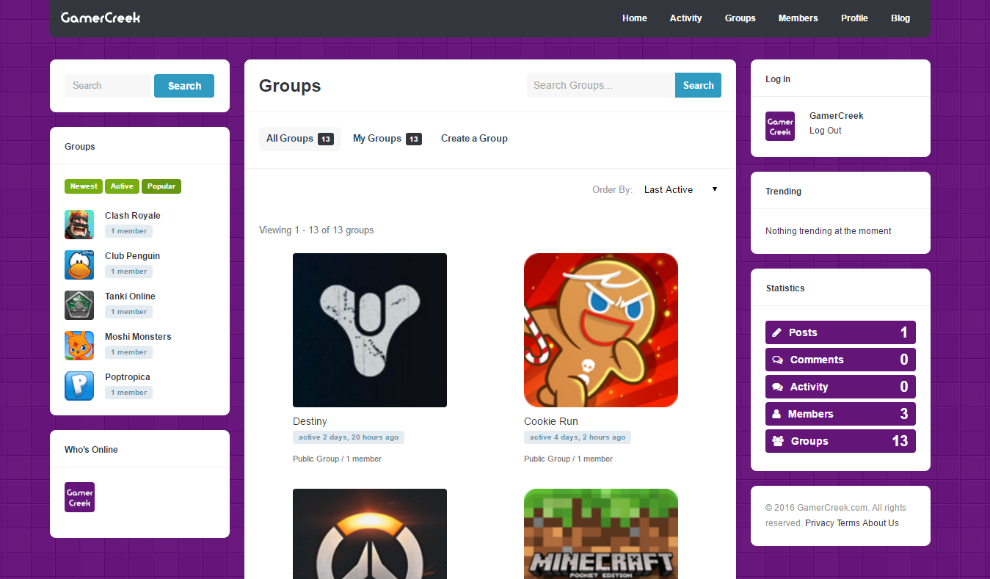This screenshot has width=990, height=579.
Task: Click 'Nothing trending at the moment' text
Action: click(x=829, y=231)
